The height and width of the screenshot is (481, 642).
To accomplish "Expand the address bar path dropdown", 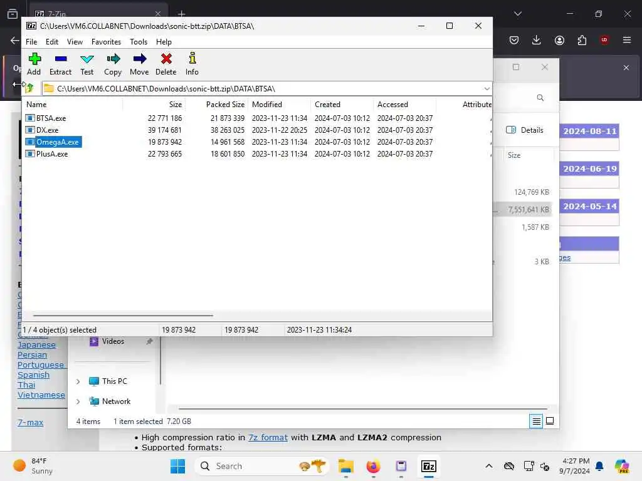I will pos(487,89).
